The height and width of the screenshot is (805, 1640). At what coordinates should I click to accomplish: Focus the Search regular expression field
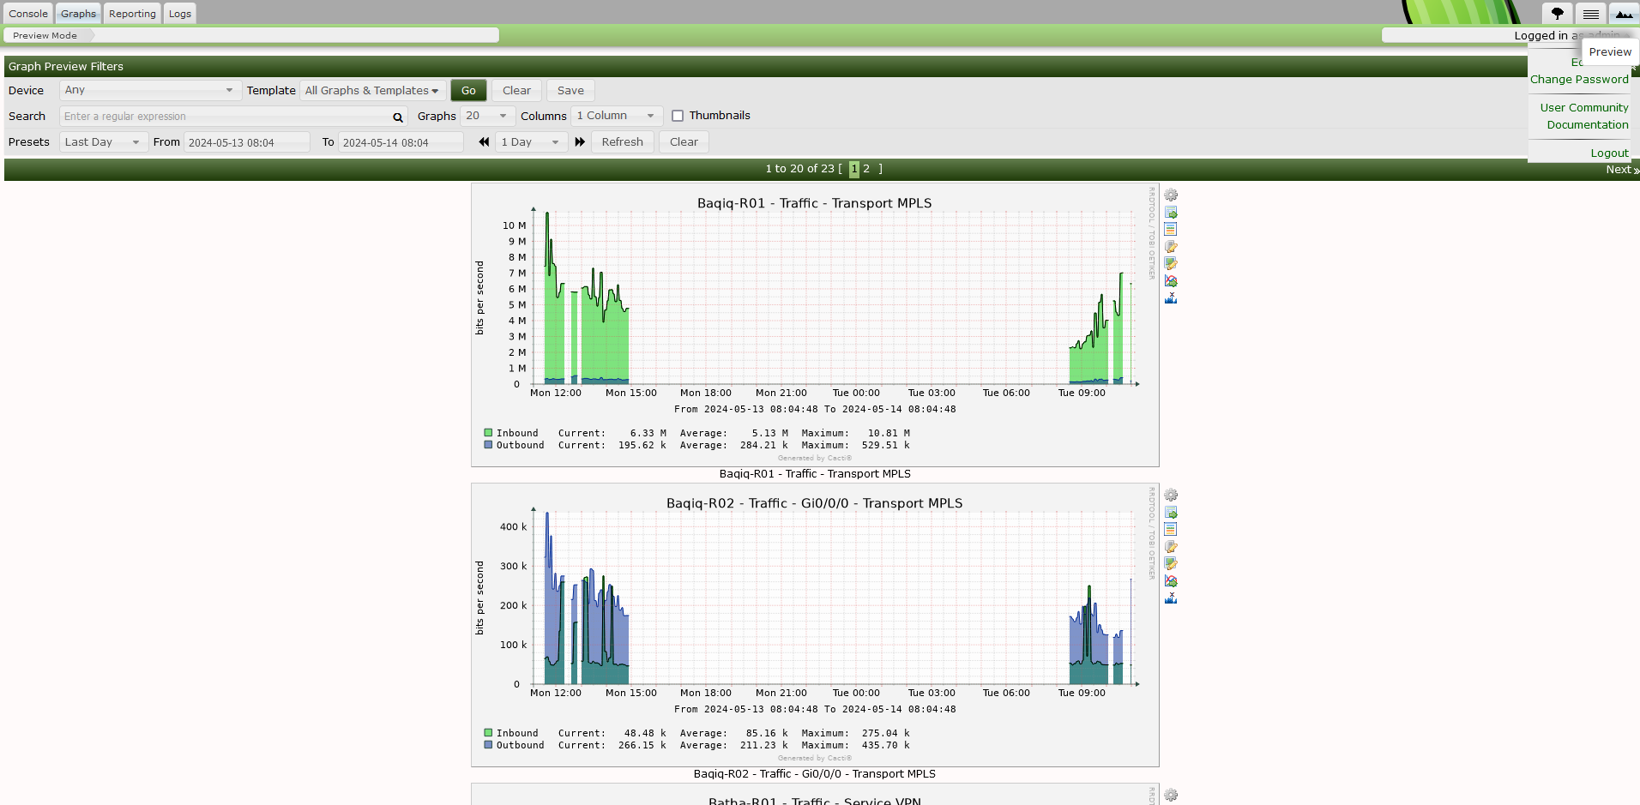(232, 117)
